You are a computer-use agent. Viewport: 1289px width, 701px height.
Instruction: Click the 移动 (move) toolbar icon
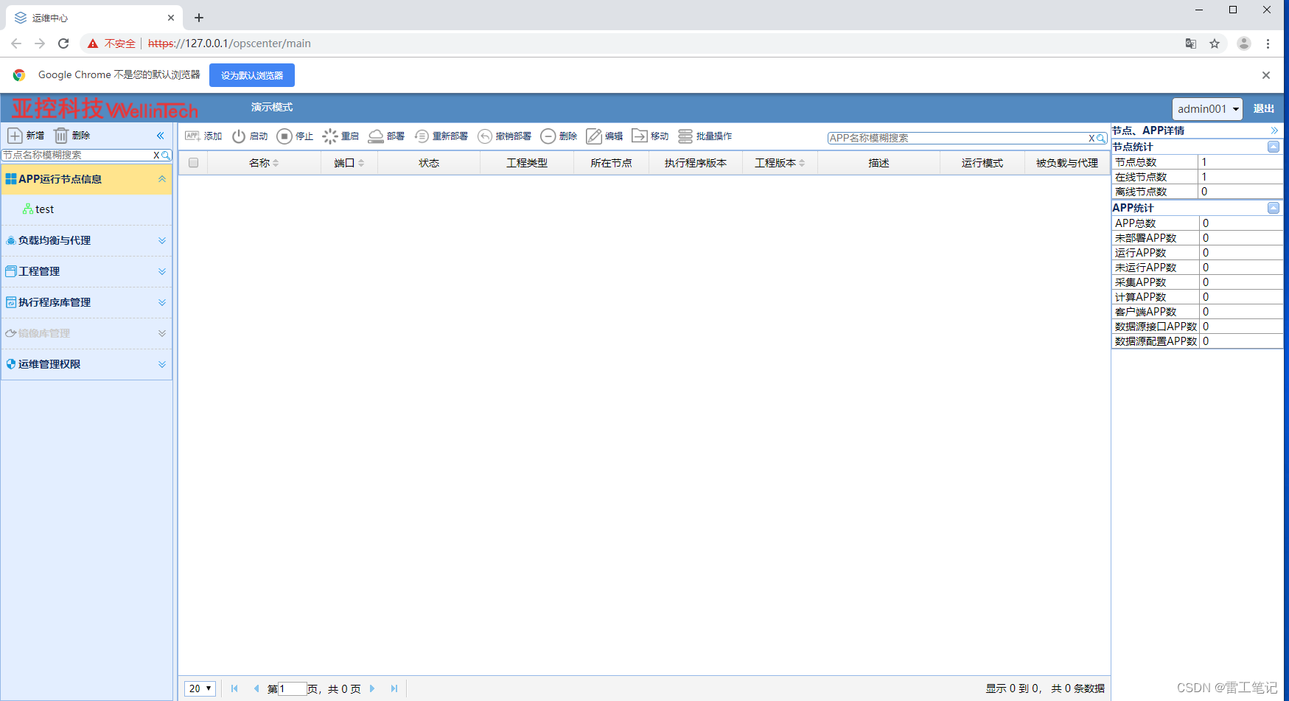[x=640, y=136]
